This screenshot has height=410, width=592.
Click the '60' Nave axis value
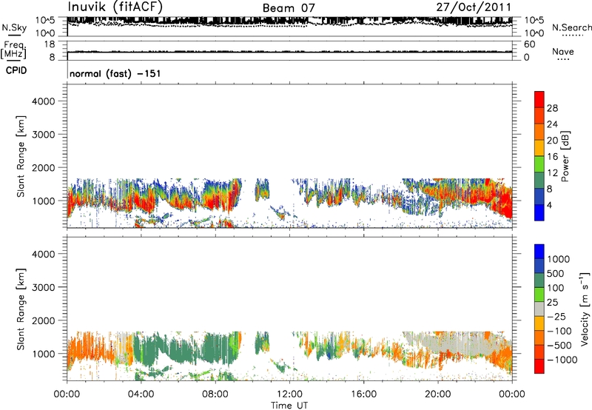click(x=530, y=44)
